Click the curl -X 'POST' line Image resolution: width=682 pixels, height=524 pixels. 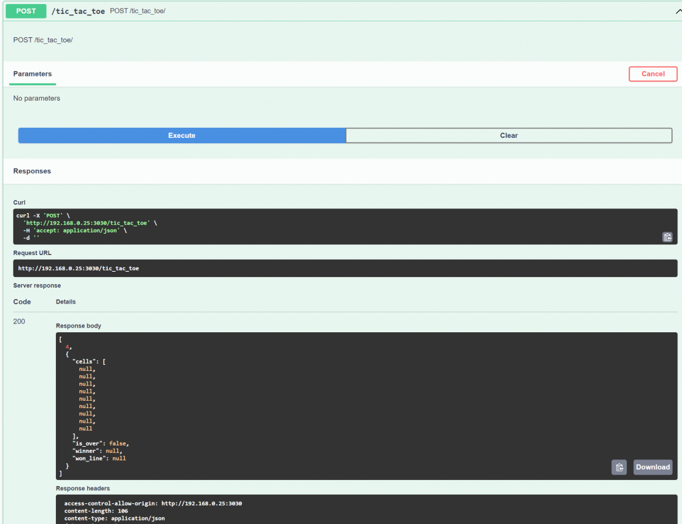tap(43, 216)
